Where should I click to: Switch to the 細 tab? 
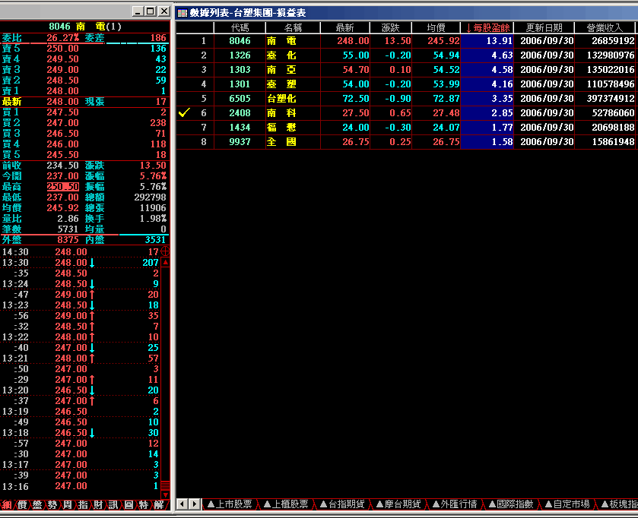7,505
